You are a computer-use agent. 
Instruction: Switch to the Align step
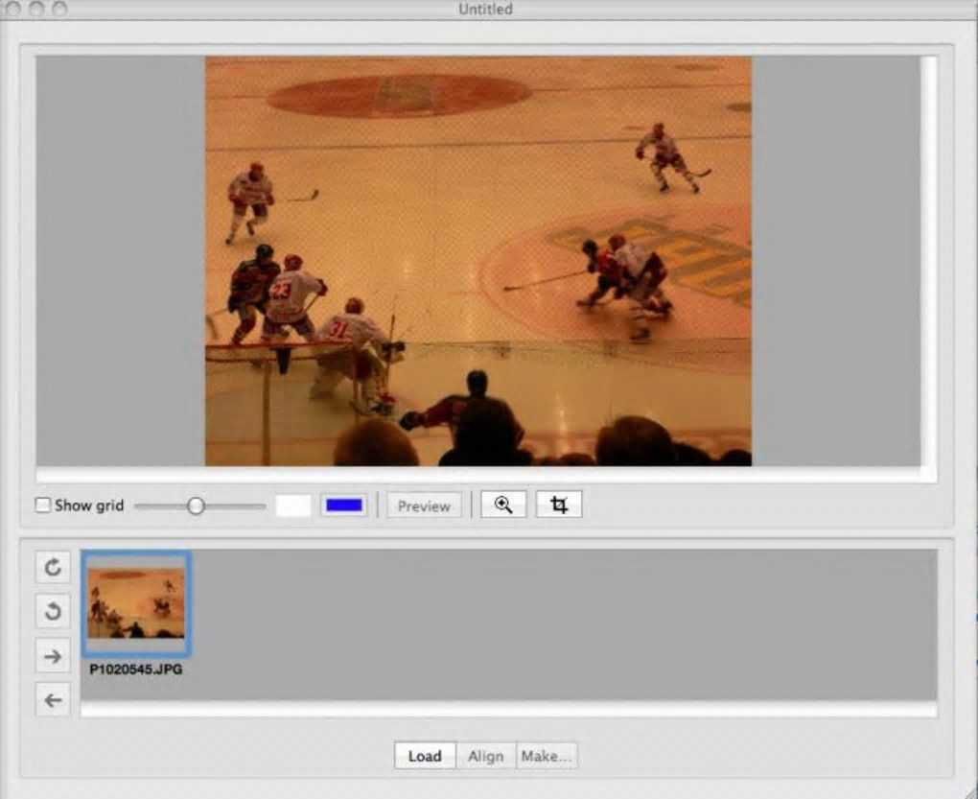click(485, 756)
